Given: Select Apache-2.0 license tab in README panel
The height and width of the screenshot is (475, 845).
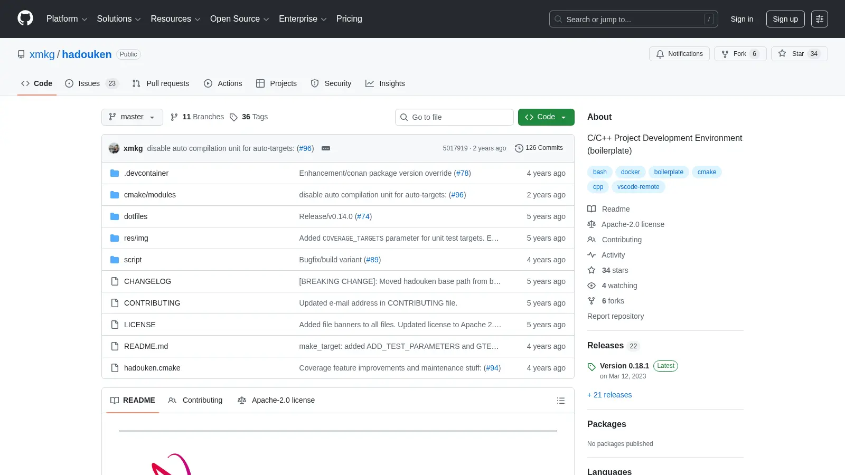Looking at the screenshot, I should tap(276, 401).
